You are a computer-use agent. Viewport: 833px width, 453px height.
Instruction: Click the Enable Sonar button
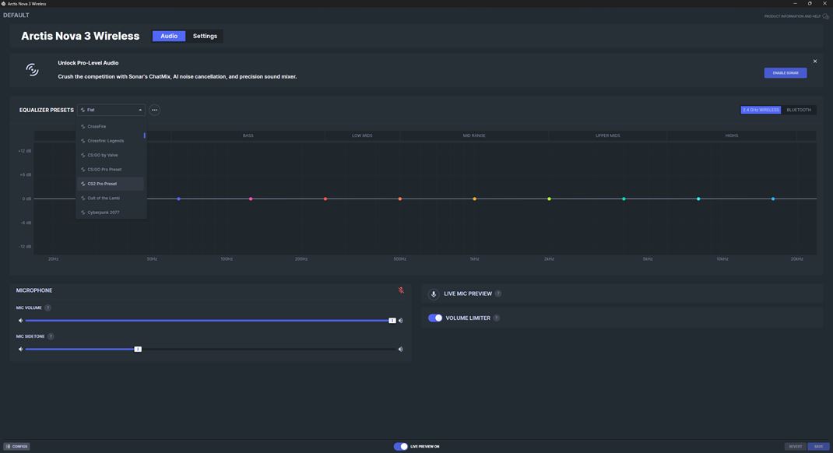point(786,72)
